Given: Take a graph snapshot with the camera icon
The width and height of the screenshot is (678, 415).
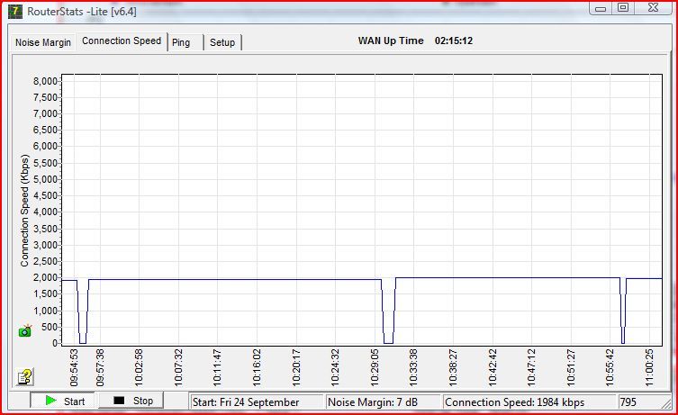Looking at the screenshot, I should 25,330.
